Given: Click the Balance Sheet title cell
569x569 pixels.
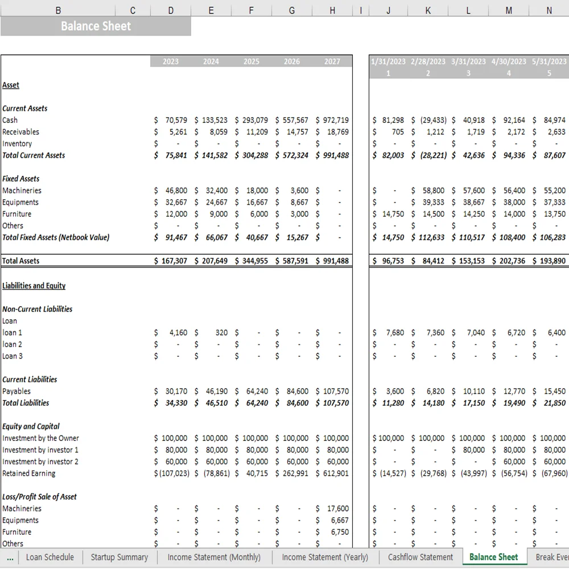Looking at the screenshot, I should 96,26.
